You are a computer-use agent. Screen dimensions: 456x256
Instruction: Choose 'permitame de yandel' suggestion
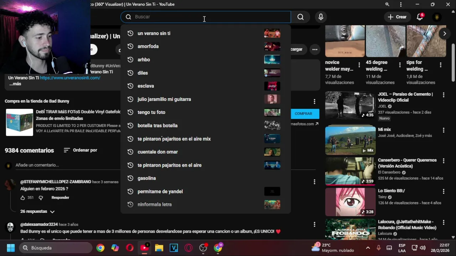pos(206,191)
